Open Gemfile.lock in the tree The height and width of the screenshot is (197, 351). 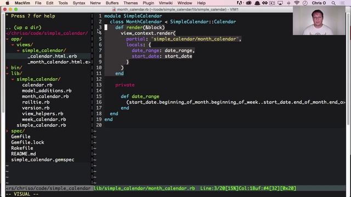27,142
